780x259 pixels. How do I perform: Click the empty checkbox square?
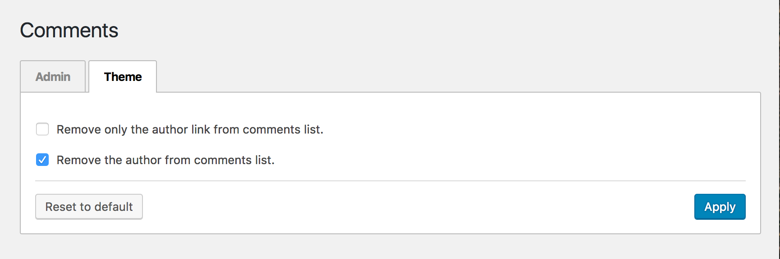(42, 129)
